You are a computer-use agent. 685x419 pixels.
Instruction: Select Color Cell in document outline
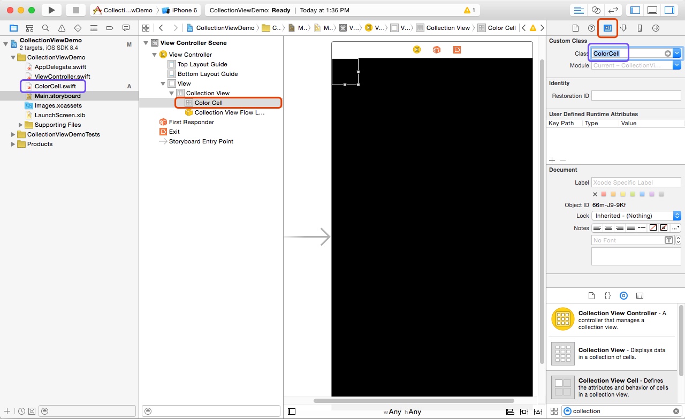[x=209, y=103]
